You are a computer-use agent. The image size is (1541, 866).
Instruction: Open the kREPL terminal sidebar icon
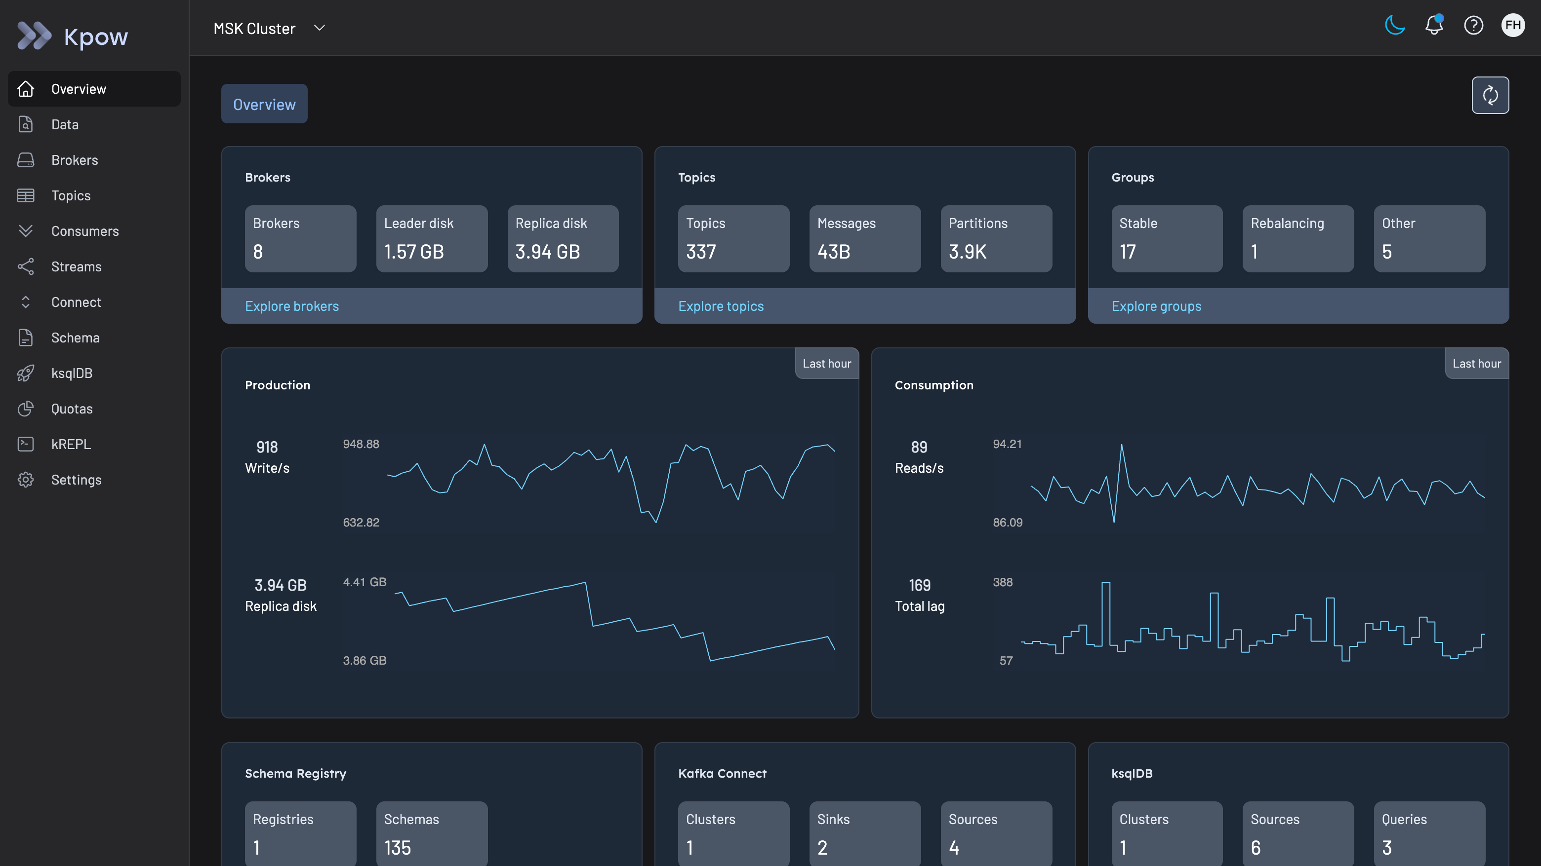pos(26,444)
